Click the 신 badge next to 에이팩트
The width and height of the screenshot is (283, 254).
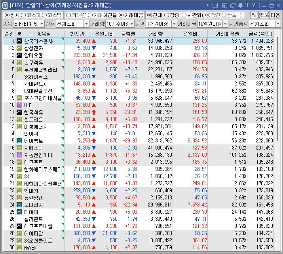(19, 140)
